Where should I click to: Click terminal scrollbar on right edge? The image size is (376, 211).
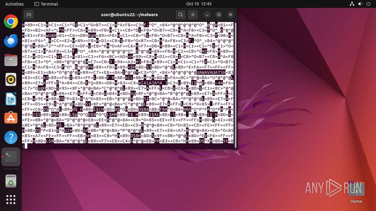tap(235, 85)
